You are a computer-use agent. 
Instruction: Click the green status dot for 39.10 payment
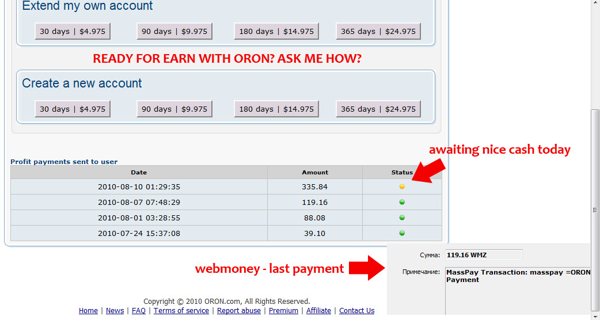[402, 233]
